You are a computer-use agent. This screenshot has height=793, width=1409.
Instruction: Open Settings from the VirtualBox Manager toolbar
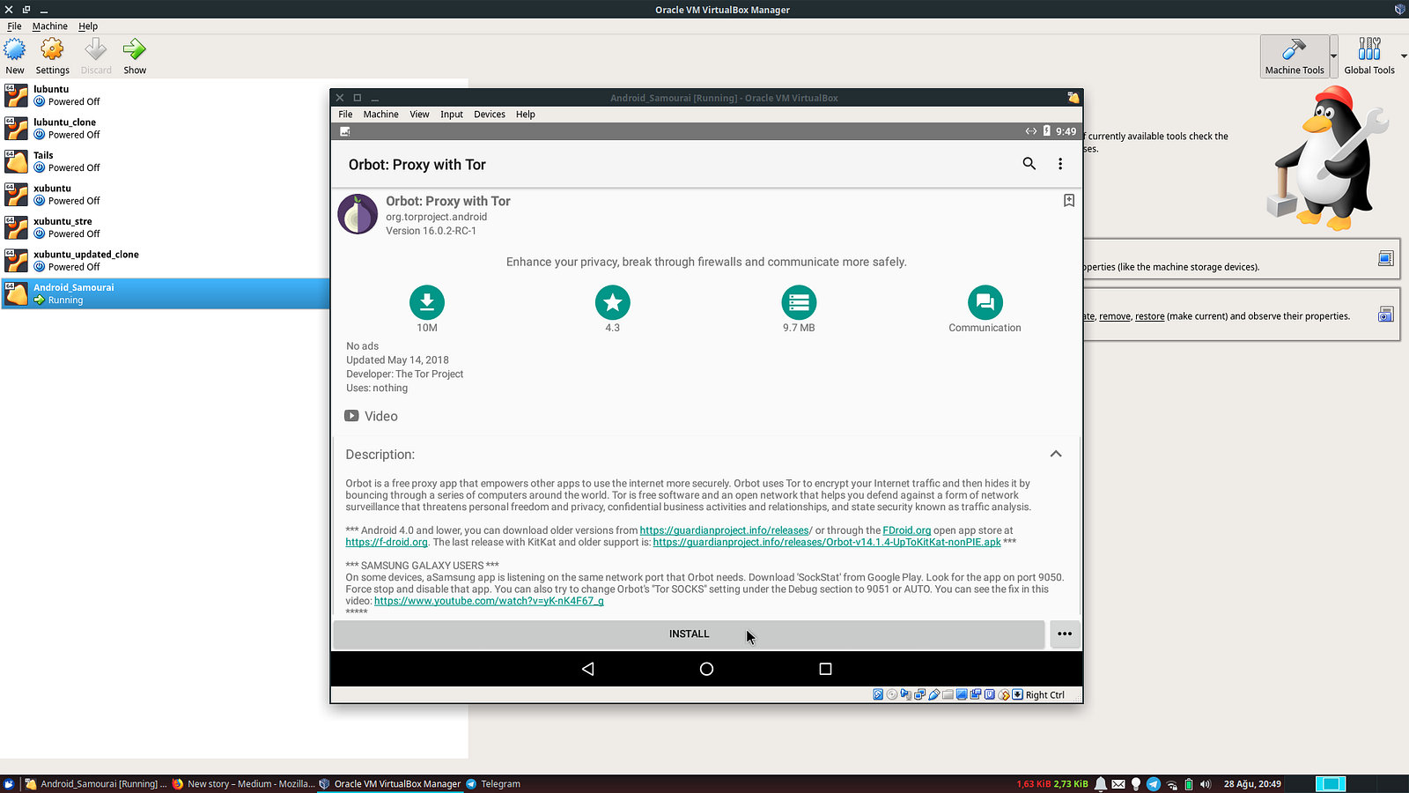[x=52, y=56]
